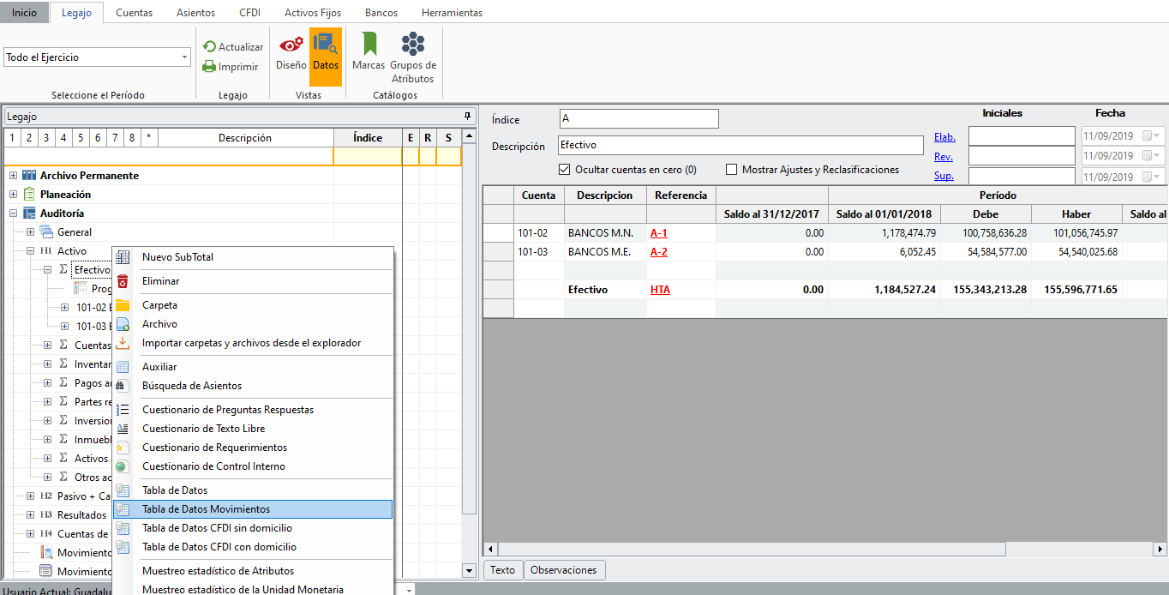Expand the Archivo Permanente tree node

point(13,176)
